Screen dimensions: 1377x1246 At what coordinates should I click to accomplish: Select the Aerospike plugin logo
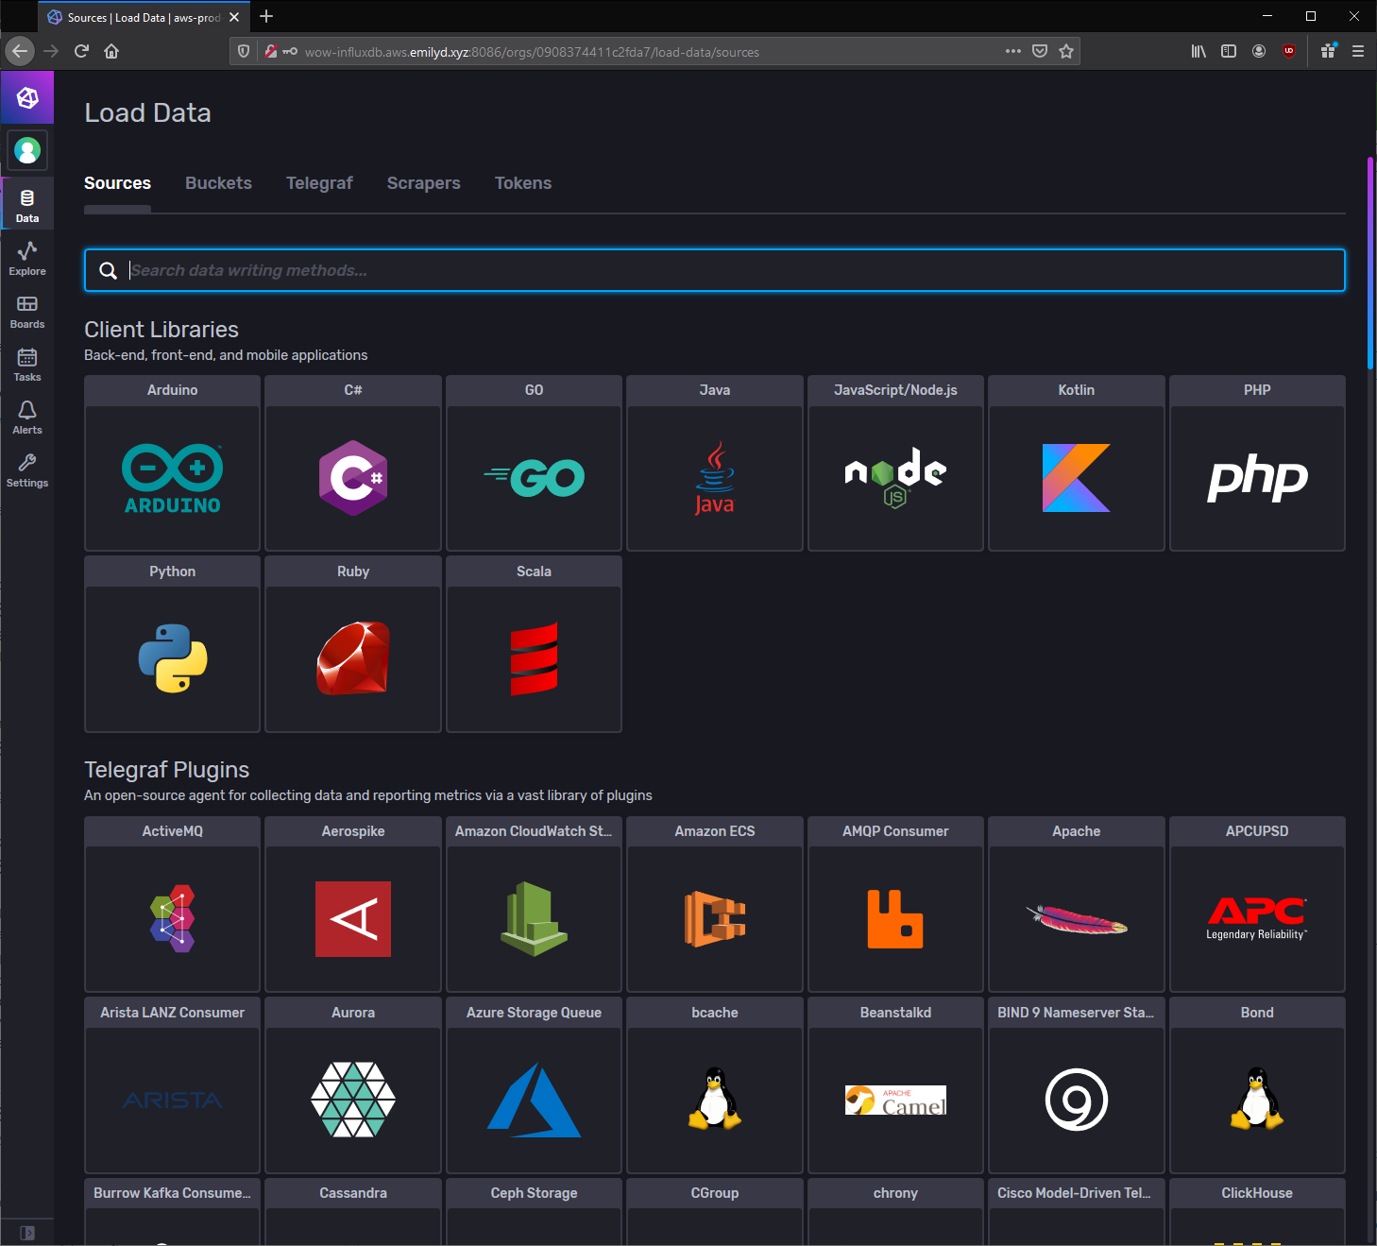pyautogui.click(x=353, y=919)
